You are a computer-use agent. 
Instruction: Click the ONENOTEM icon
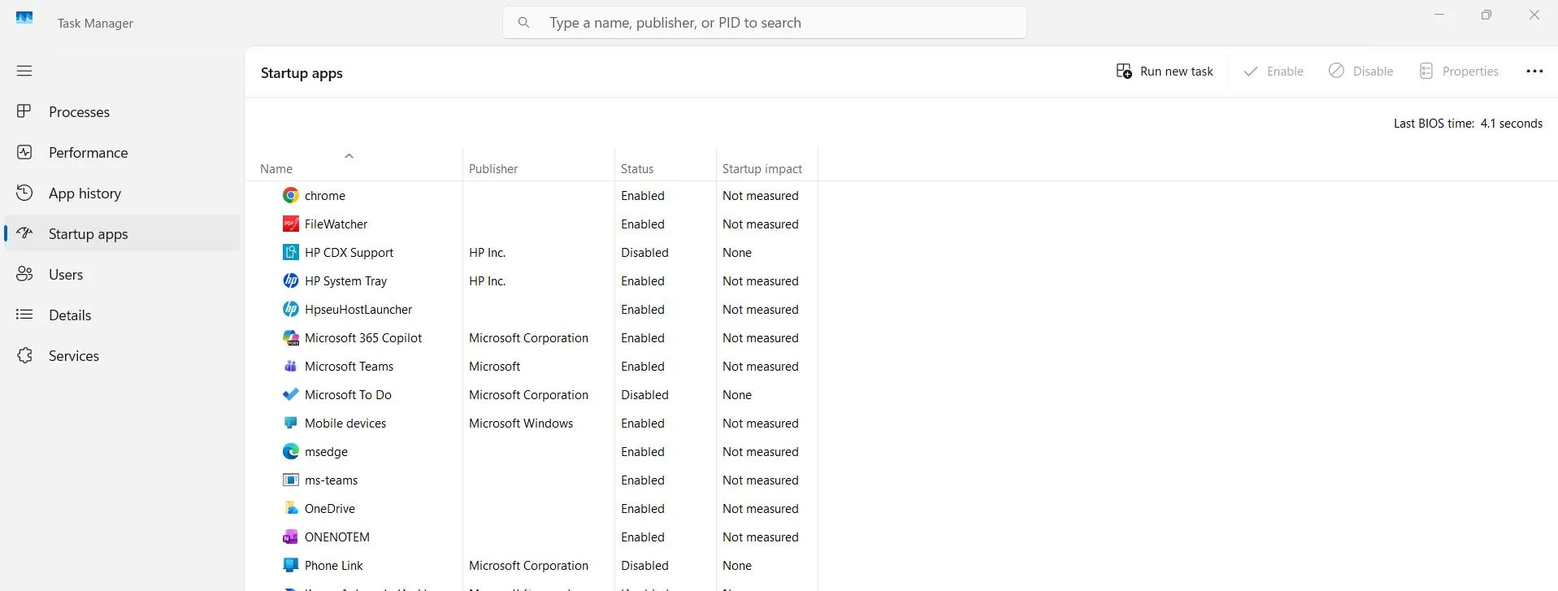tap(290, 537)
